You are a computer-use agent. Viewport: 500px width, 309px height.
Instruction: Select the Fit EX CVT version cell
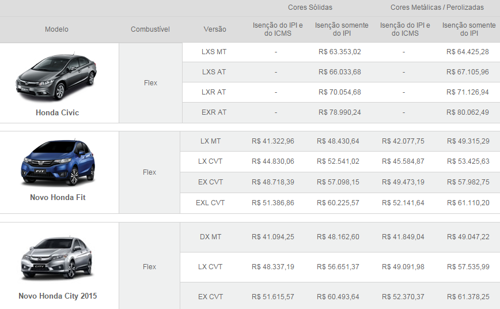(x=210, y=182)
